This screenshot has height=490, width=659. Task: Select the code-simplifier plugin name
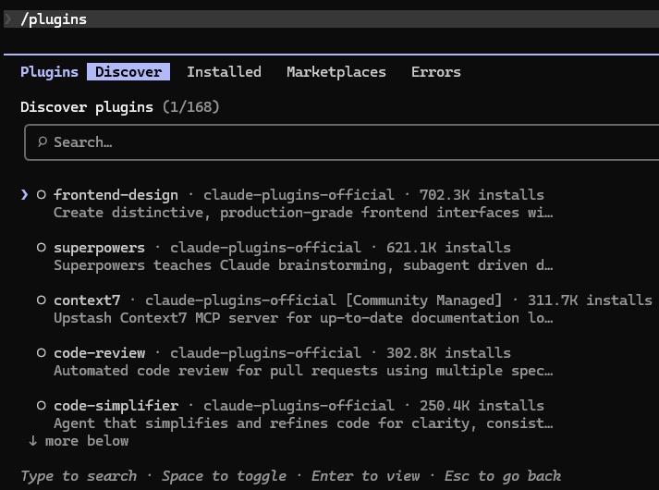click(x=116, y=406)
